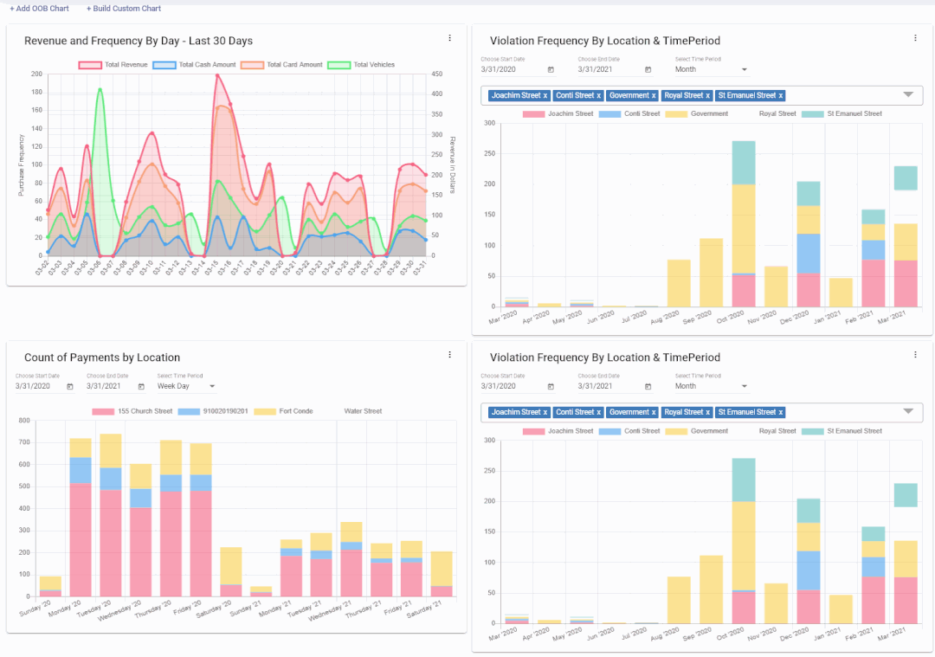The width and height of the screenshot is (935, 657).
Task: Open the three-dot menu on bottom Violation Frequency chart
Action: click(x=915, y=354)
